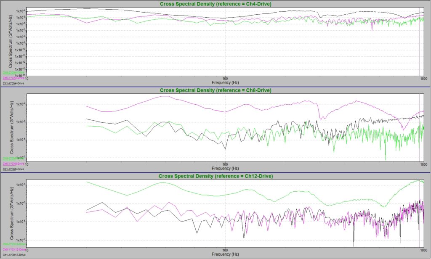Screen dimensions: 431x259
Task: Click the Ch12-Drive reference graph title
Action: (215, 176)
